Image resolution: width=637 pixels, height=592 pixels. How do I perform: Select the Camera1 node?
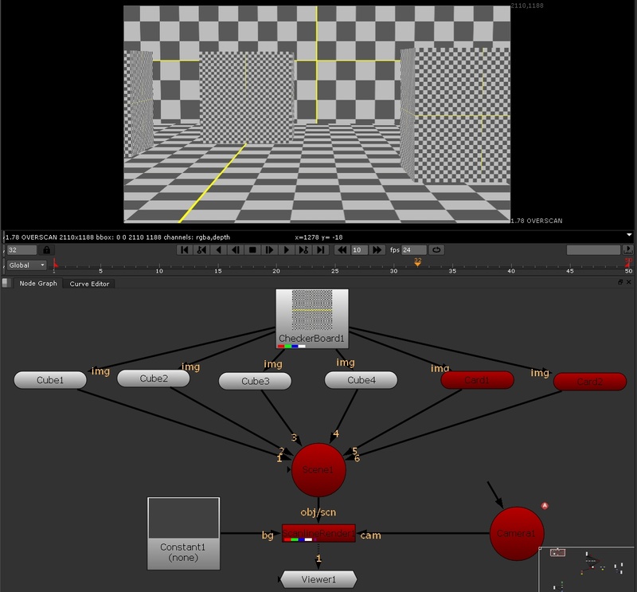click(x=517, y=532)
